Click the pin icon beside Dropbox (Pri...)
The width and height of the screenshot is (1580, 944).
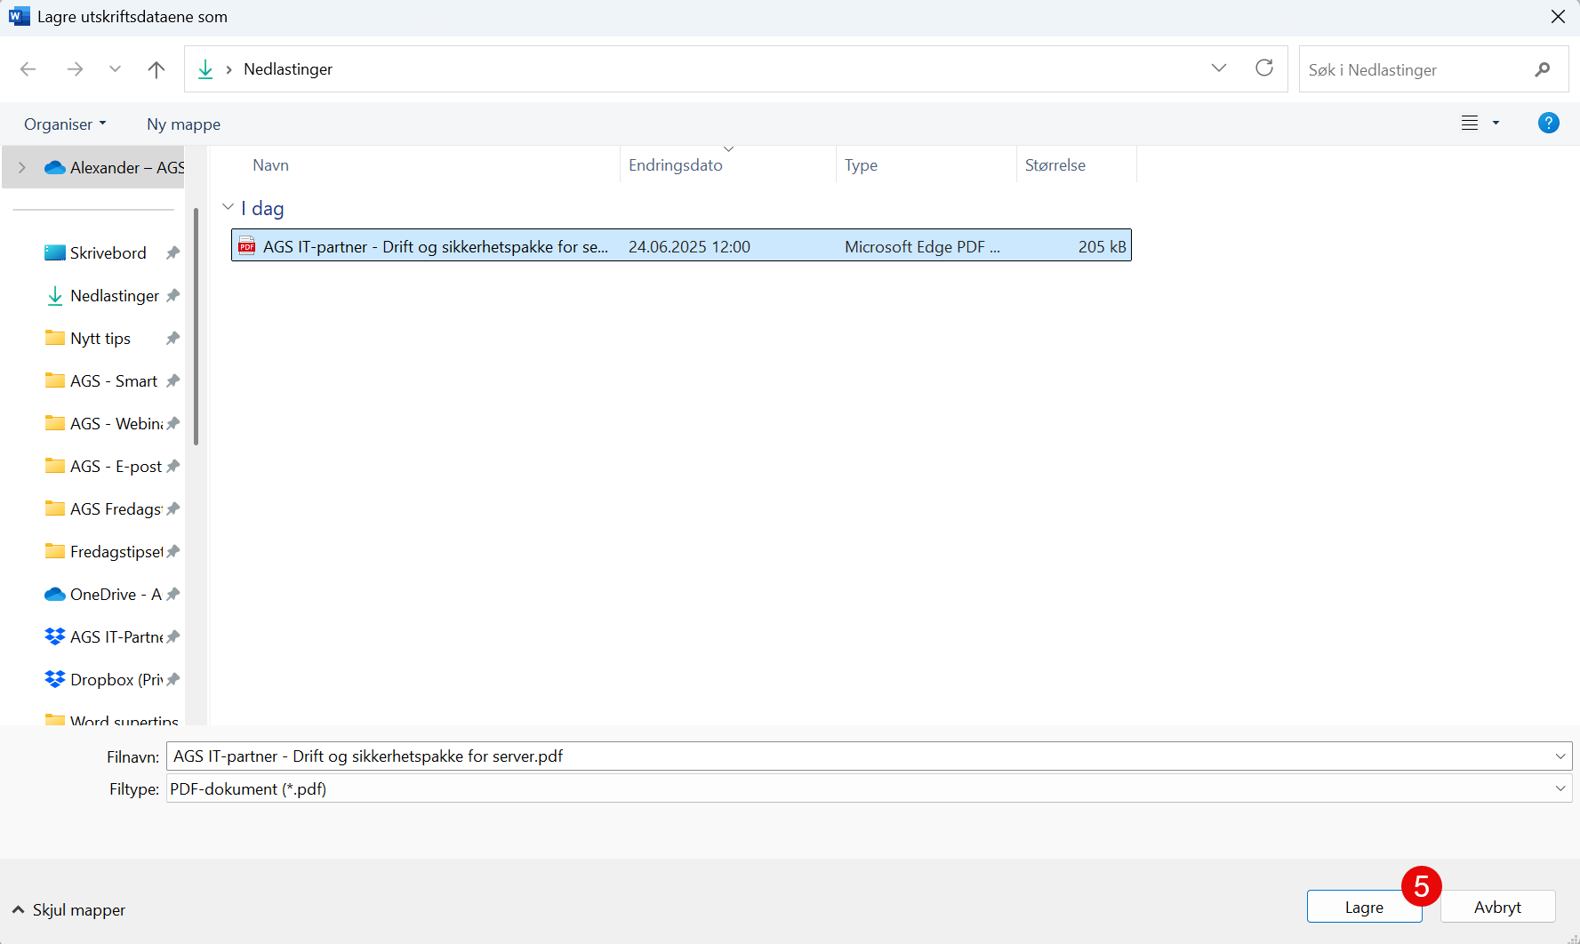(x=173, y=680)
